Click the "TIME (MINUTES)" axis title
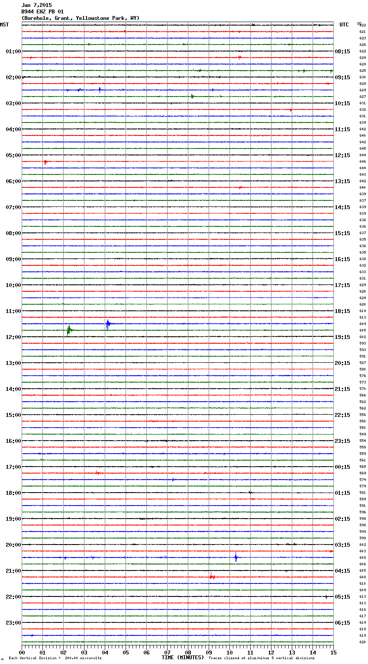Screen dimensions: 368x664 pyautogui.click(x=183, y=658)
